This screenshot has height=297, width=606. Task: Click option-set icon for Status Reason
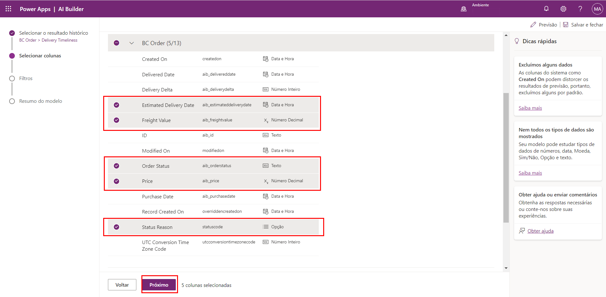coord(265,227)
